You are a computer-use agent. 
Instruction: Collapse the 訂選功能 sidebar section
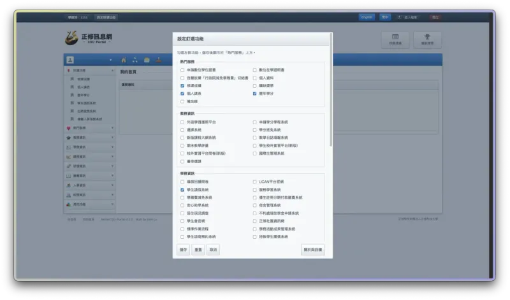[x=90, y=70]
